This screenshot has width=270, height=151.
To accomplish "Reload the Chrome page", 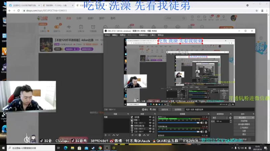I will pos(19,11).
